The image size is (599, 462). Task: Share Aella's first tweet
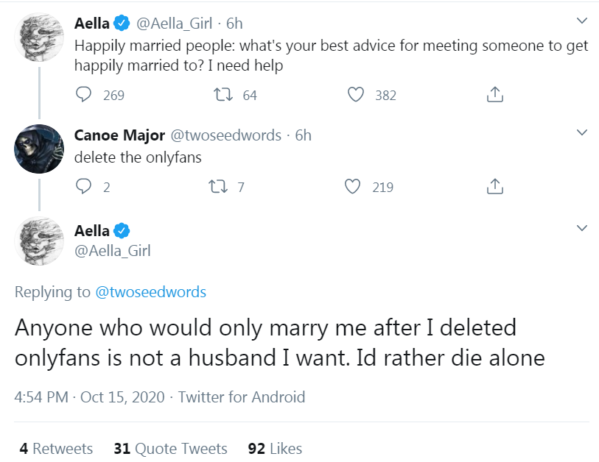(495, 95)
